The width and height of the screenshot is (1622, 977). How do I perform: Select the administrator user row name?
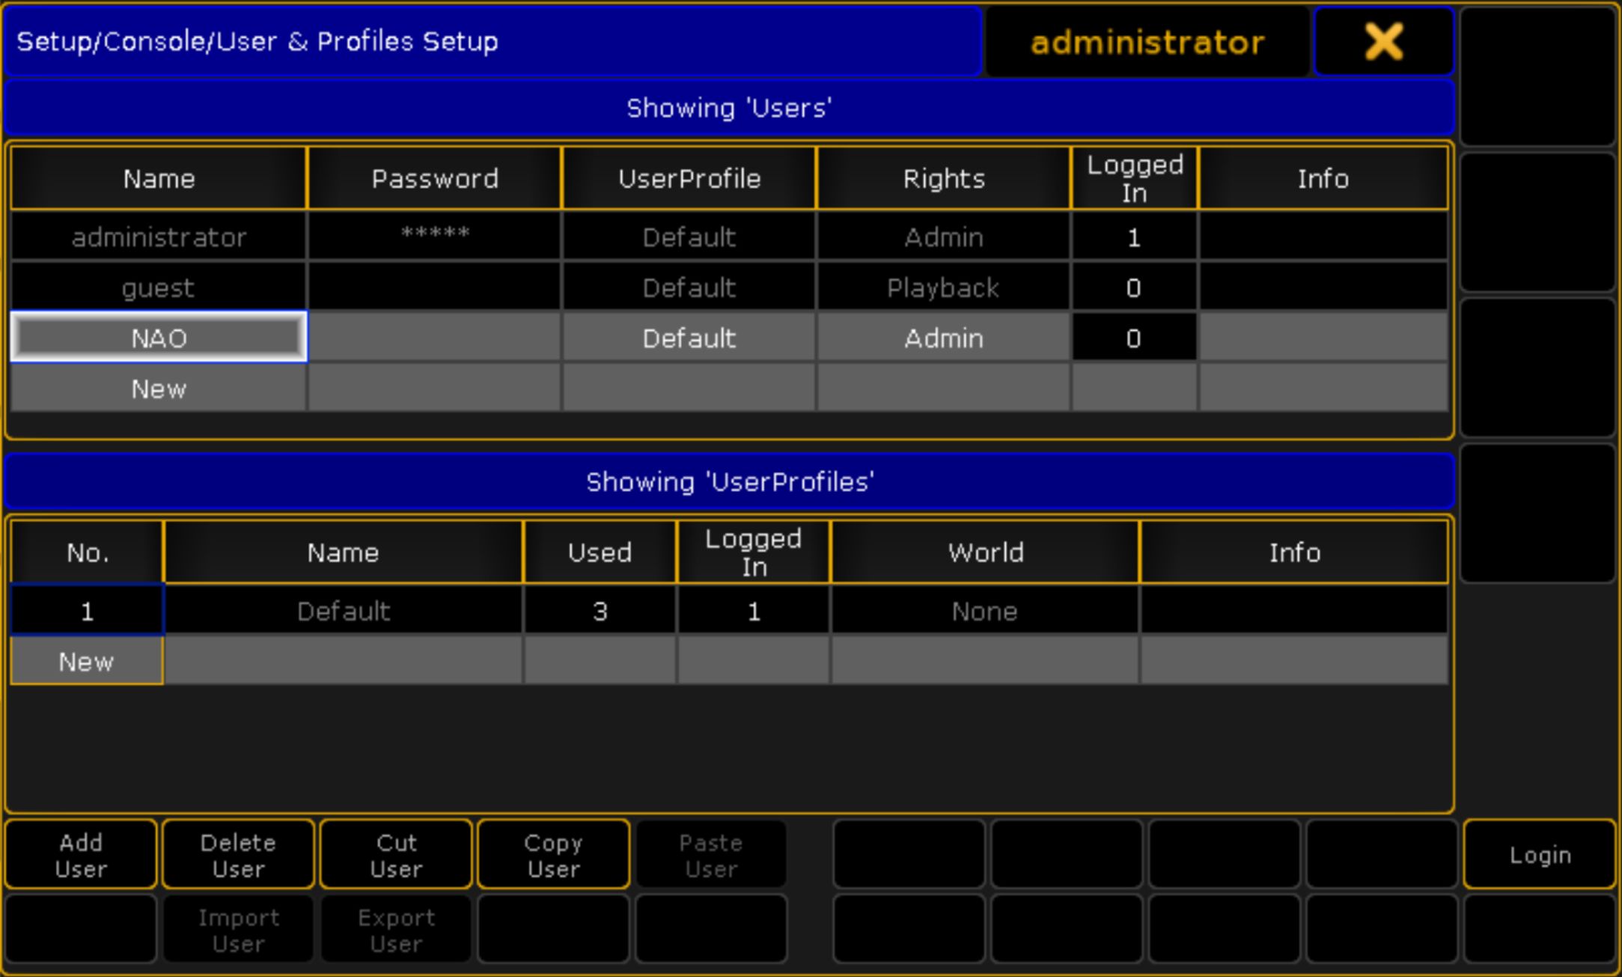(159, 237)
